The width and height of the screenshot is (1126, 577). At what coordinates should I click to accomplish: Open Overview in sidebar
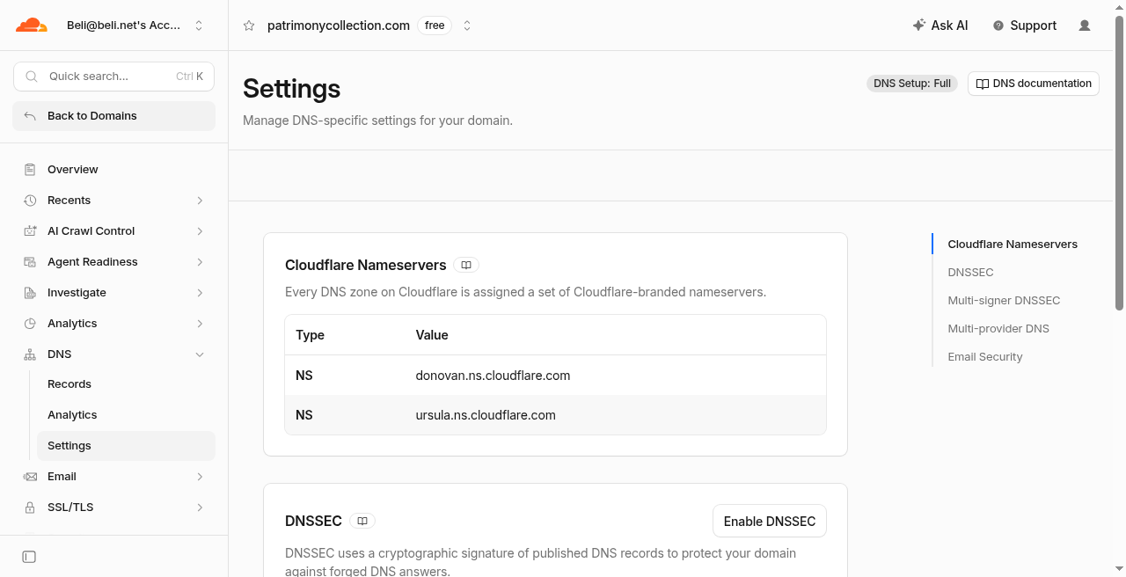[73, 170]
